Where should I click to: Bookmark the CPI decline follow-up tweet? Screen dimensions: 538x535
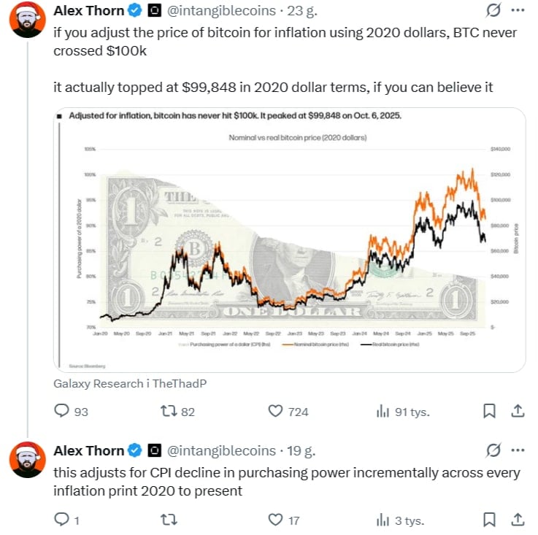(x=490, y=520)
